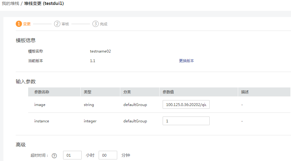This screenshot has width=291, height=161.
Task: Click defaultGroup cell in instance row
Action: pos(135,121)
